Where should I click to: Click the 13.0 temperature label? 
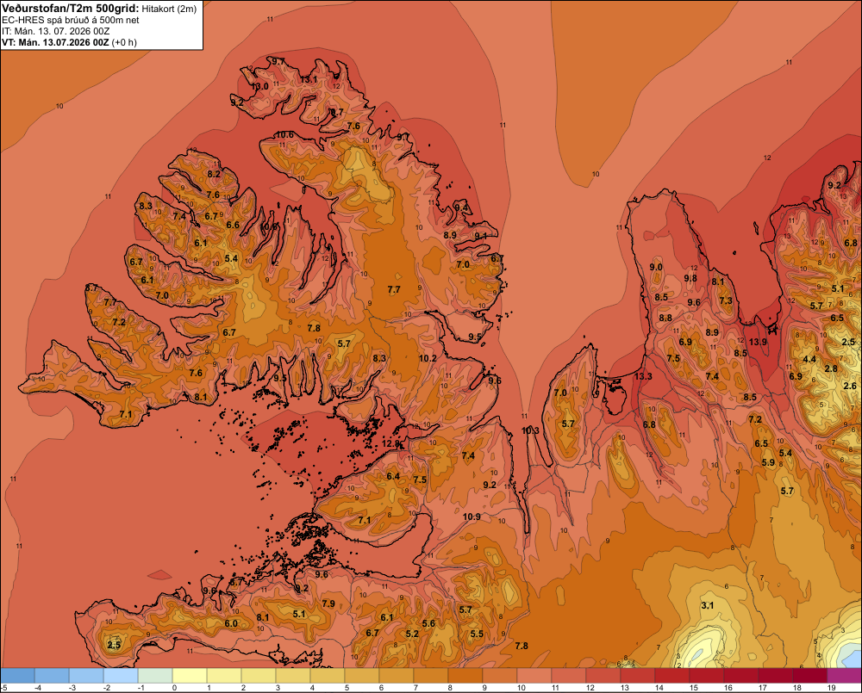(259, 86)
